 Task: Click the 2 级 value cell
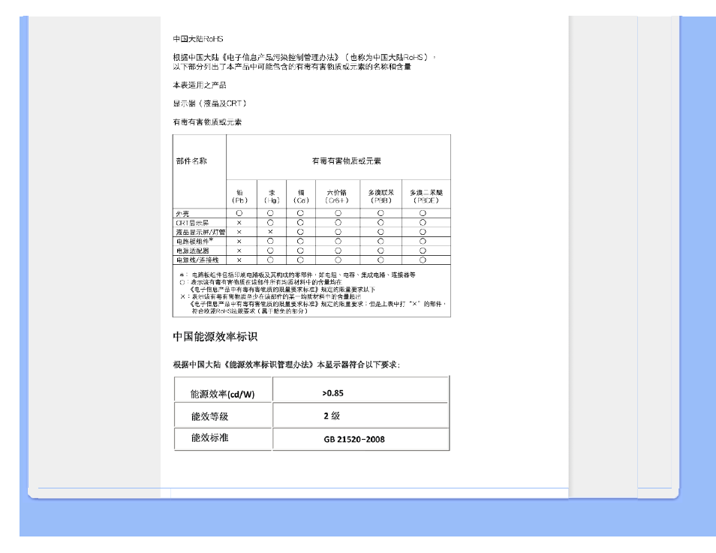(360, 416)
